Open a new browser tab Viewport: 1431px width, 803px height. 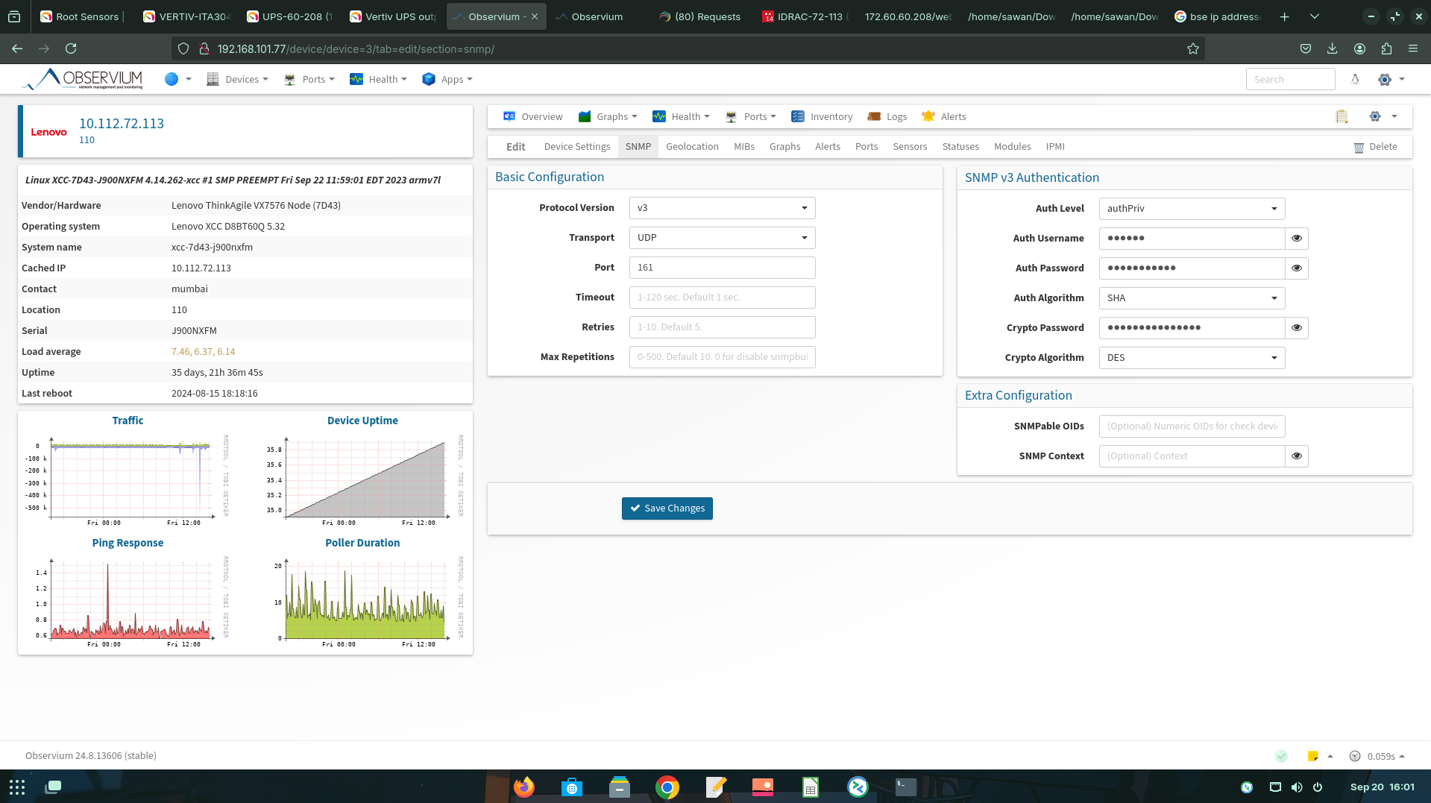click(x=1284, y=16)
